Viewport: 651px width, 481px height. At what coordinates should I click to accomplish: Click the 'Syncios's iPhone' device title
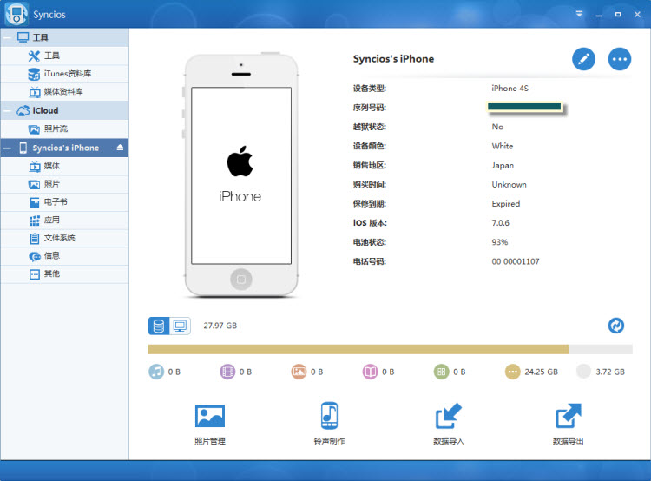pos(393,59)
